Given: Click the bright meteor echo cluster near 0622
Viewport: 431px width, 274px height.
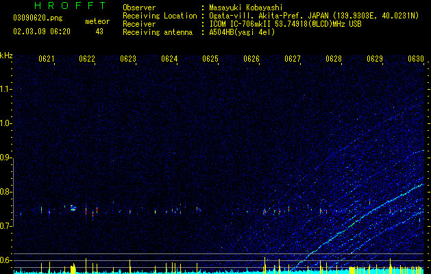Looking at the screenshot, I should pyautogui.click(x=73, y=208).
